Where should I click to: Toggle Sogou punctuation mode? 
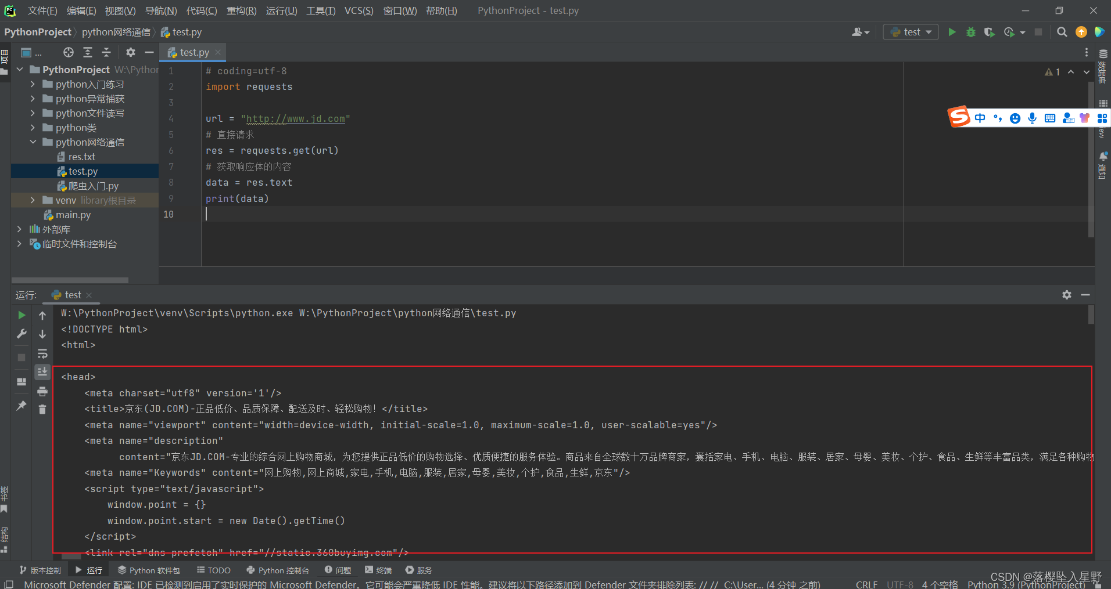998,118
